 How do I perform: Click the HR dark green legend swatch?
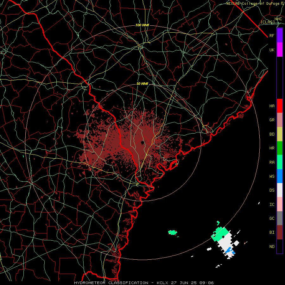(280, 148)
